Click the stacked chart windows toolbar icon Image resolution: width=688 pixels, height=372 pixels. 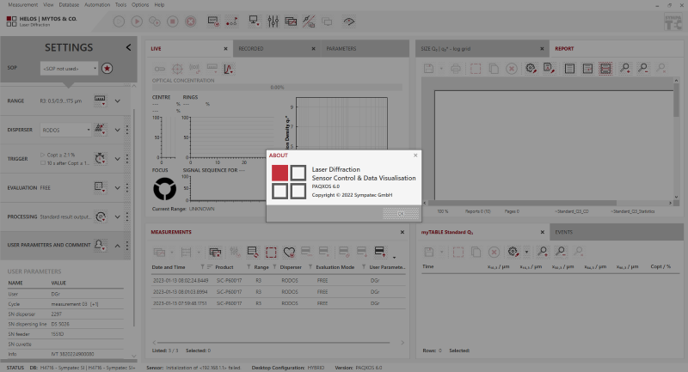tap(291, 21)
